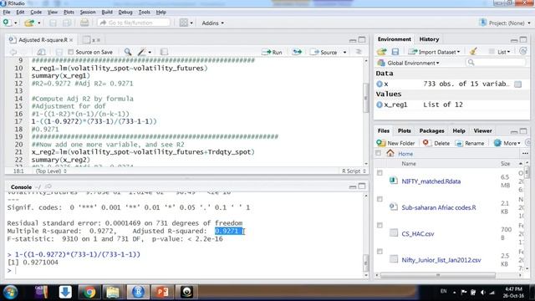This screenshot has height=301, width=535.
Task: Open the NIFTY_matched.Rdata file link
Action: point(431,181)
